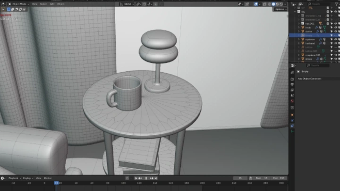Viewport: 340px width, 191px height.
Task: Switch to rendered shading
Action: click(281, 4)
